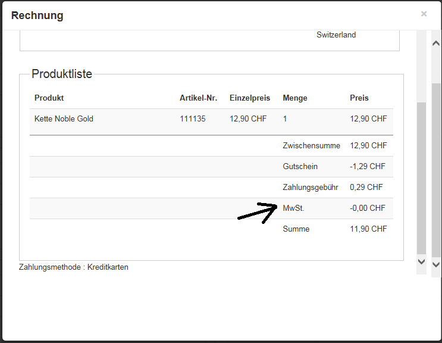Screen dimensions: 442x343
Task: Click the inner scrollbar's down arrow
Action: pos(421,261)
